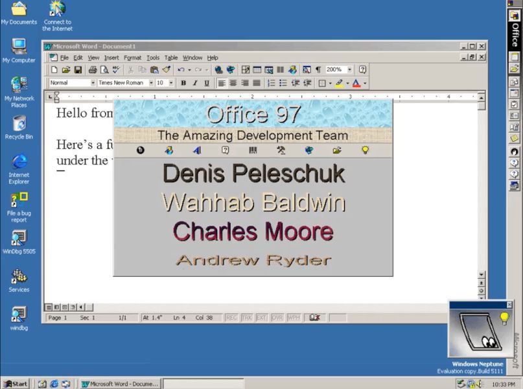523x389 pixels.
Task: Enable underline formatting
Action: pyautogui.click(x=206, y=82)
